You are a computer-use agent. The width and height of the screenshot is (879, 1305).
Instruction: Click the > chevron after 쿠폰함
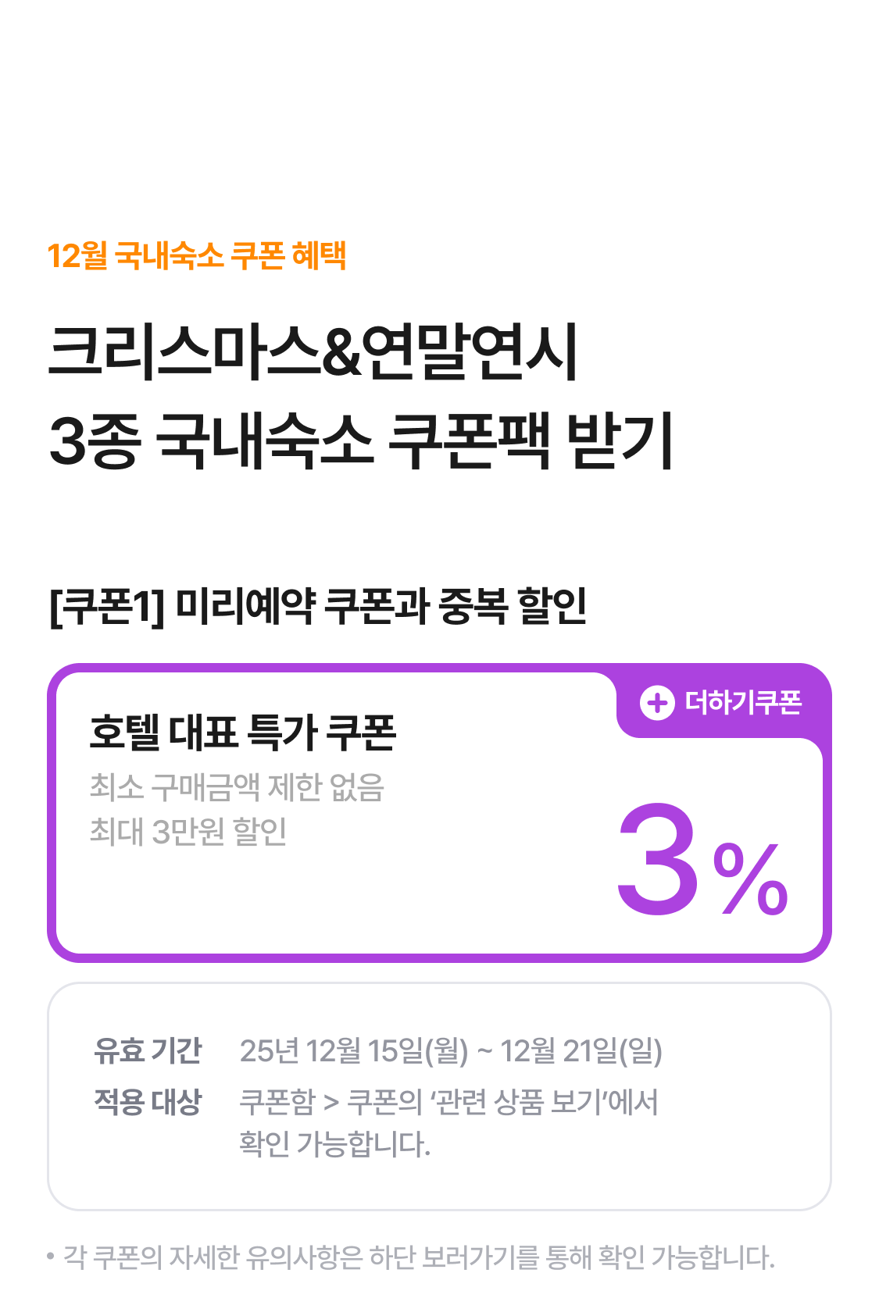click(x=331, y=1103)
